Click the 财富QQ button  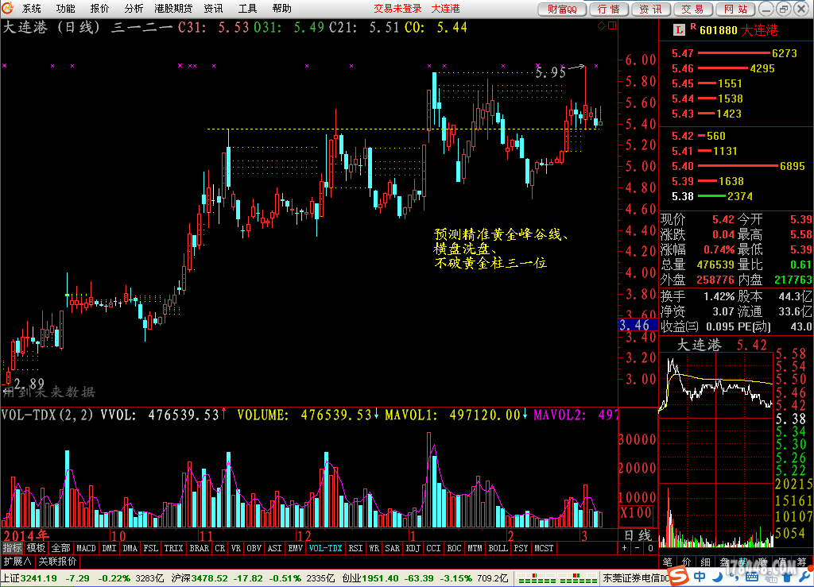click(x=562, y=9)
